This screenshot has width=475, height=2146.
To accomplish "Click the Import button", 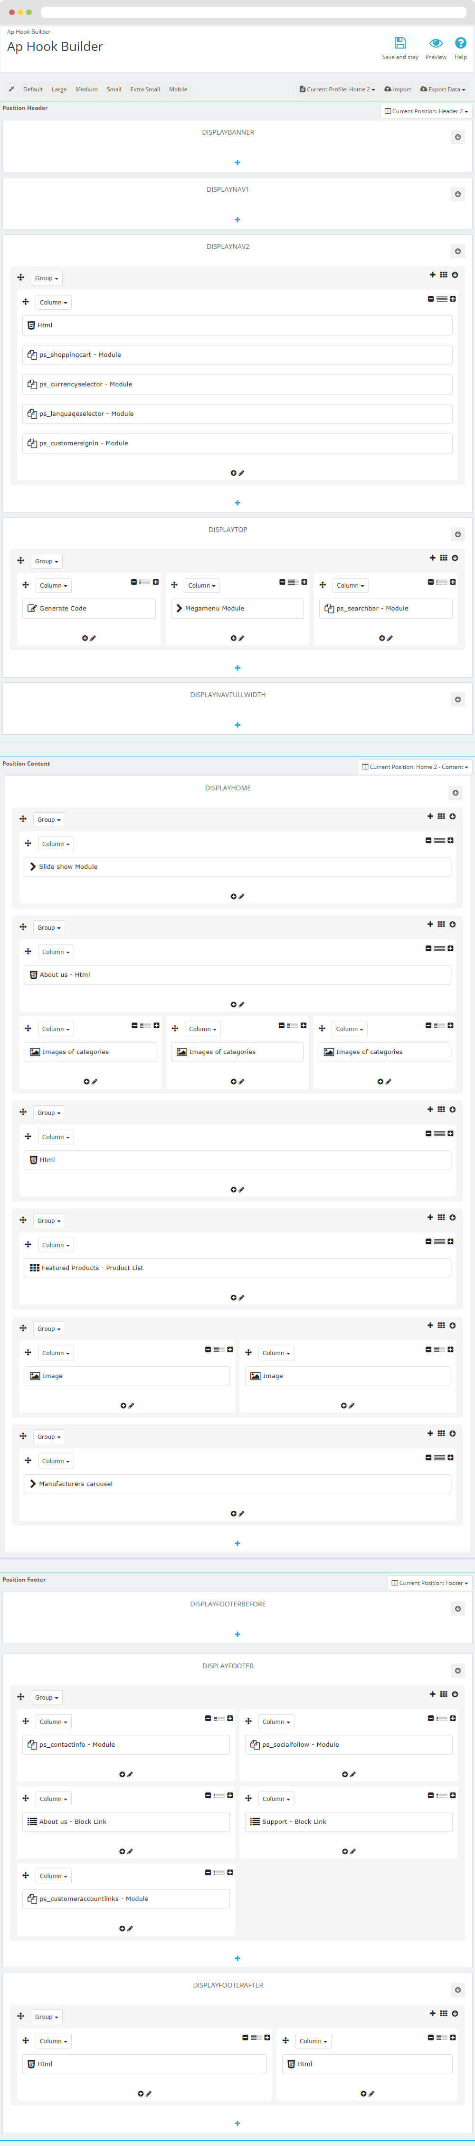I will pos(398,89).
